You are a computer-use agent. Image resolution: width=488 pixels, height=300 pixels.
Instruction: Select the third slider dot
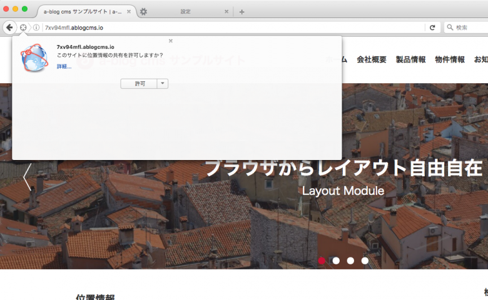350,261
